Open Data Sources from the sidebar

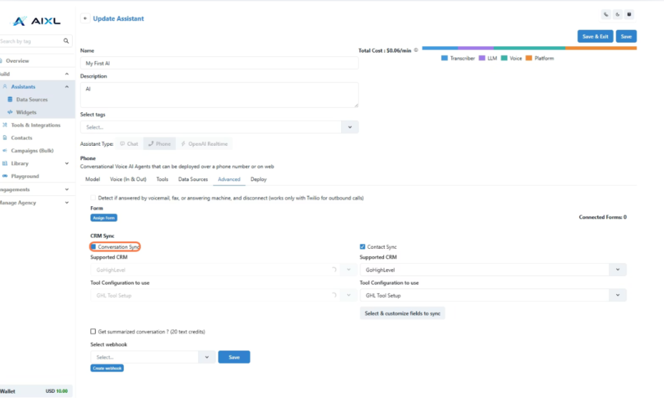tap(31, 99)
